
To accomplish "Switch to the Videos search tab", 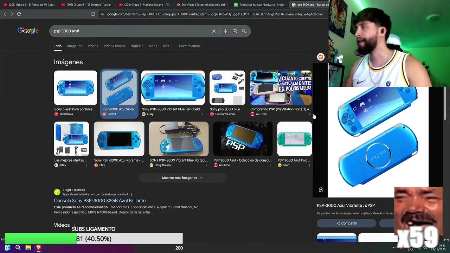I will coord(93,46).
